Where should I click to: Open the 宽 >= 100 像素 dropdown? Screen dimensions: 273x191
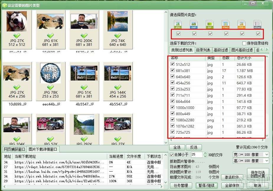click(x=267, y=154)
